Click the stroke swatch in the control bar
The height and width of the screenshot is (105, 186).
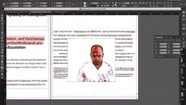click(x=85, y=6)
